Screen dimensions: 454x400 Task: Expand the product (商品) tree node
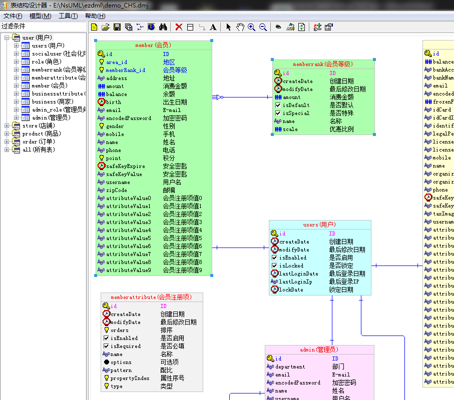(6, 133)
